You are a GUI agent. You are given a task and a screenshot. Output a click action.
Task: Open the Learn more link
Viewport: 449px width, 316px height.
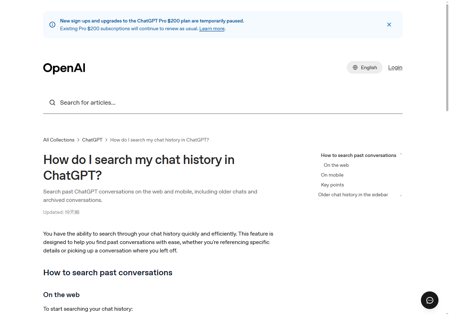(x=212, y=29)
